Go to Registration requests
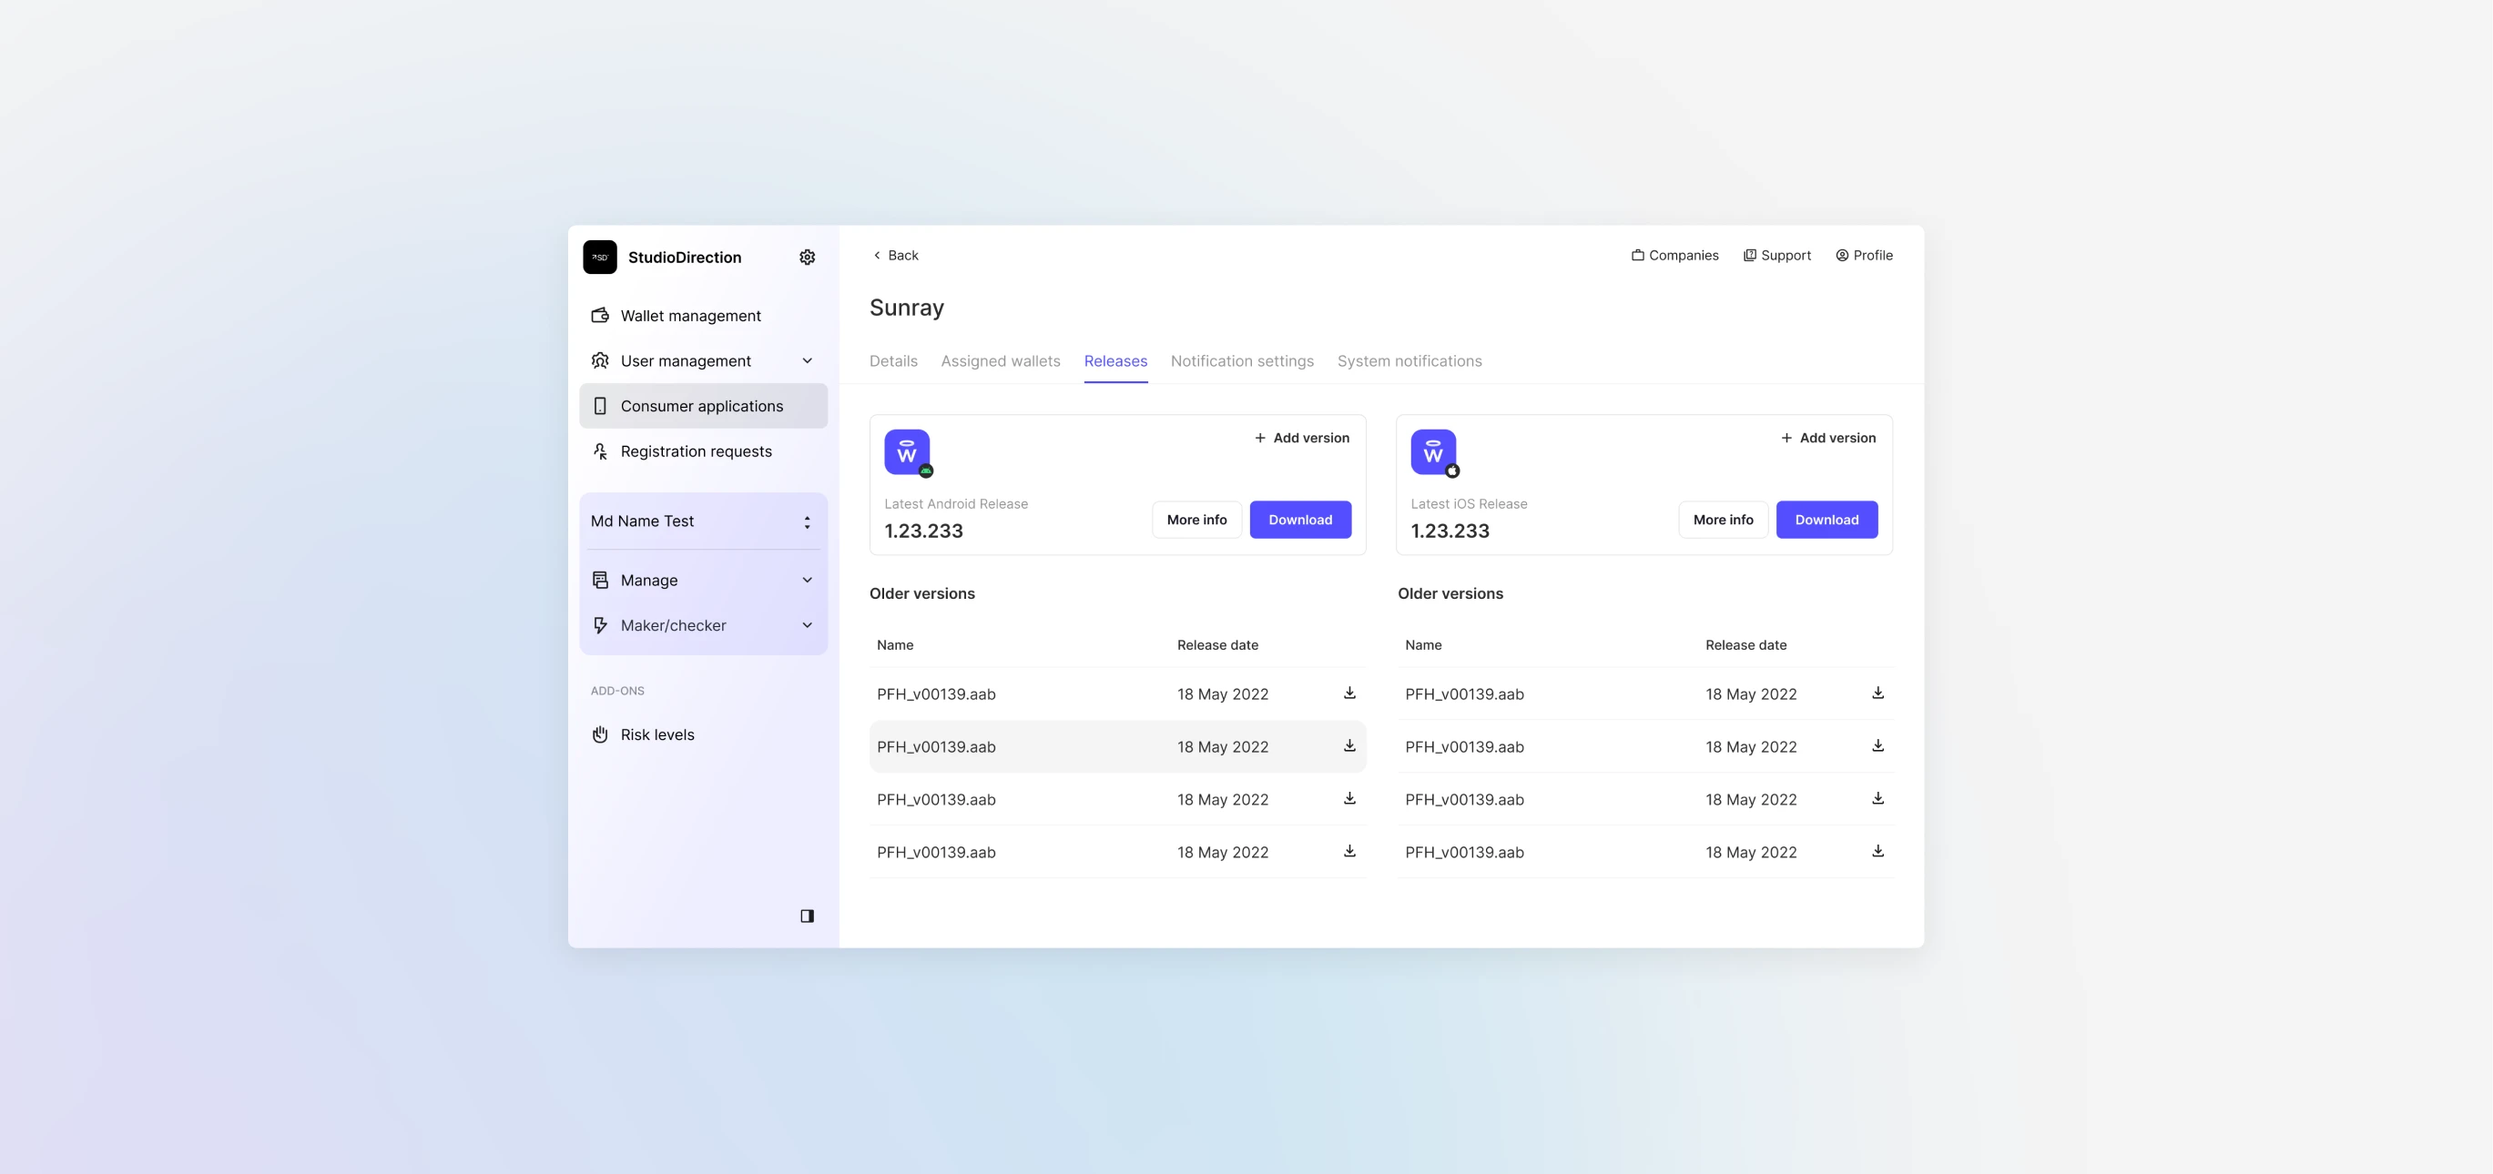The height and width of the screenshot is (1174, 2493). (696, 451)
